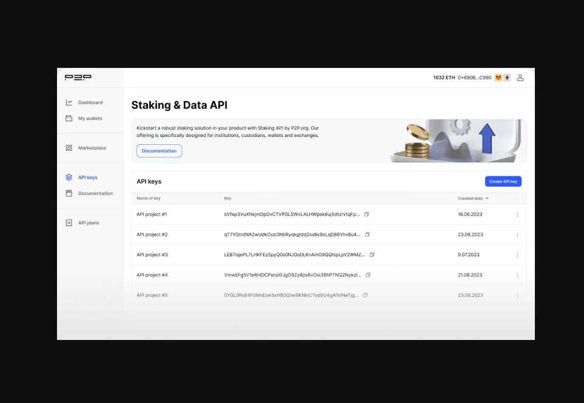Image resolution: width=584 pixels, height=403 pixels.
Task: Click date 23.06.2023
Action: [471, 235]
